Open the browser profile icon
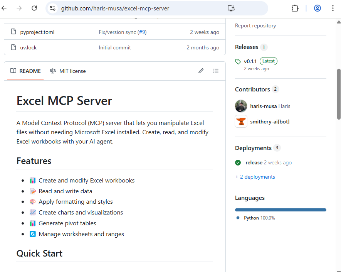The width and height of the screenshot is (341, 272). (317, 8)
